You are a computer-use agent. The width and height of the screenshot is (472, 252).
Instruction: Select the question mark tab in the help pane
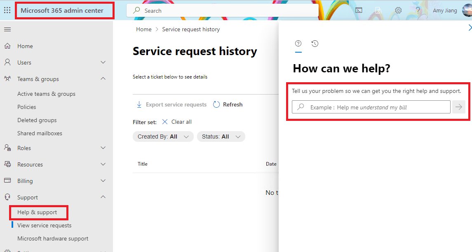pyautogui.click(x=298, y=43)
